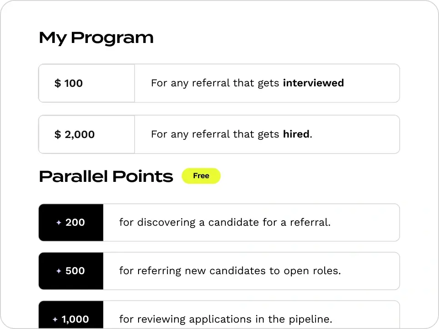Edit the $ 2,000 hire reward amount
The width and height of the screenshot is (439, 329).
click(x=86, y=134)
